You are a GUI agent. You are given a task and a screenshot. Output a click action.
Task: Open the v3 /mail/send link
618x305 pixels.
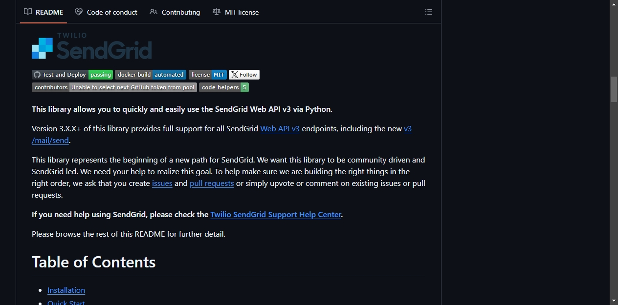pos(50,141)
